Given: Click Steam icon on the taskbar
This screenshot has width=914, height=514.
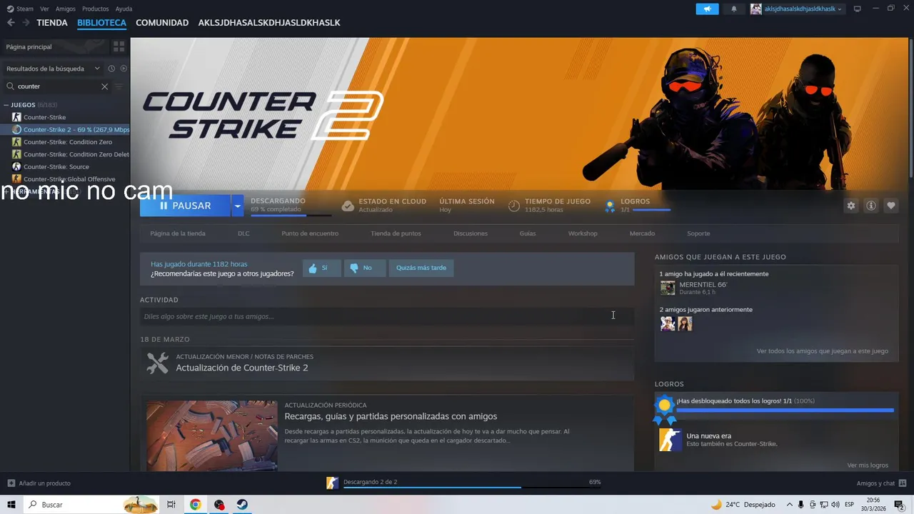Looking at the screenshot, I should (x=243, y=505).
